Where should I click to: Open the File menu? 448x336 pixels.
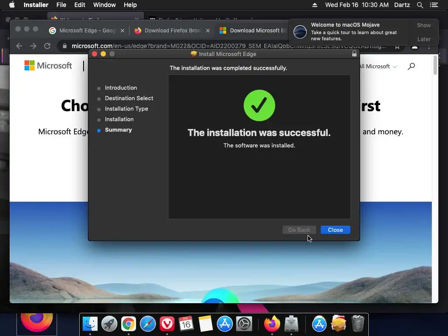[x=61, y=5]
